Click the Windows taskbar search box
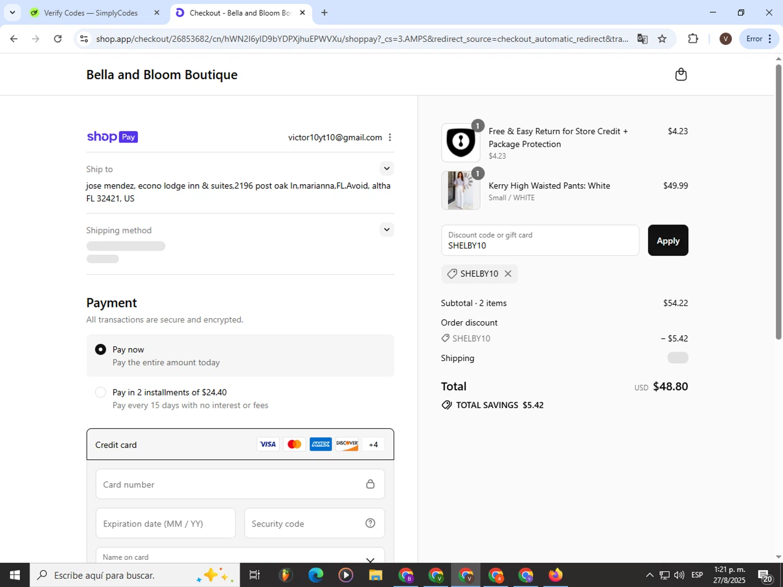The height and width of the screenshot is (587, 783). click(x=135, y=575)
